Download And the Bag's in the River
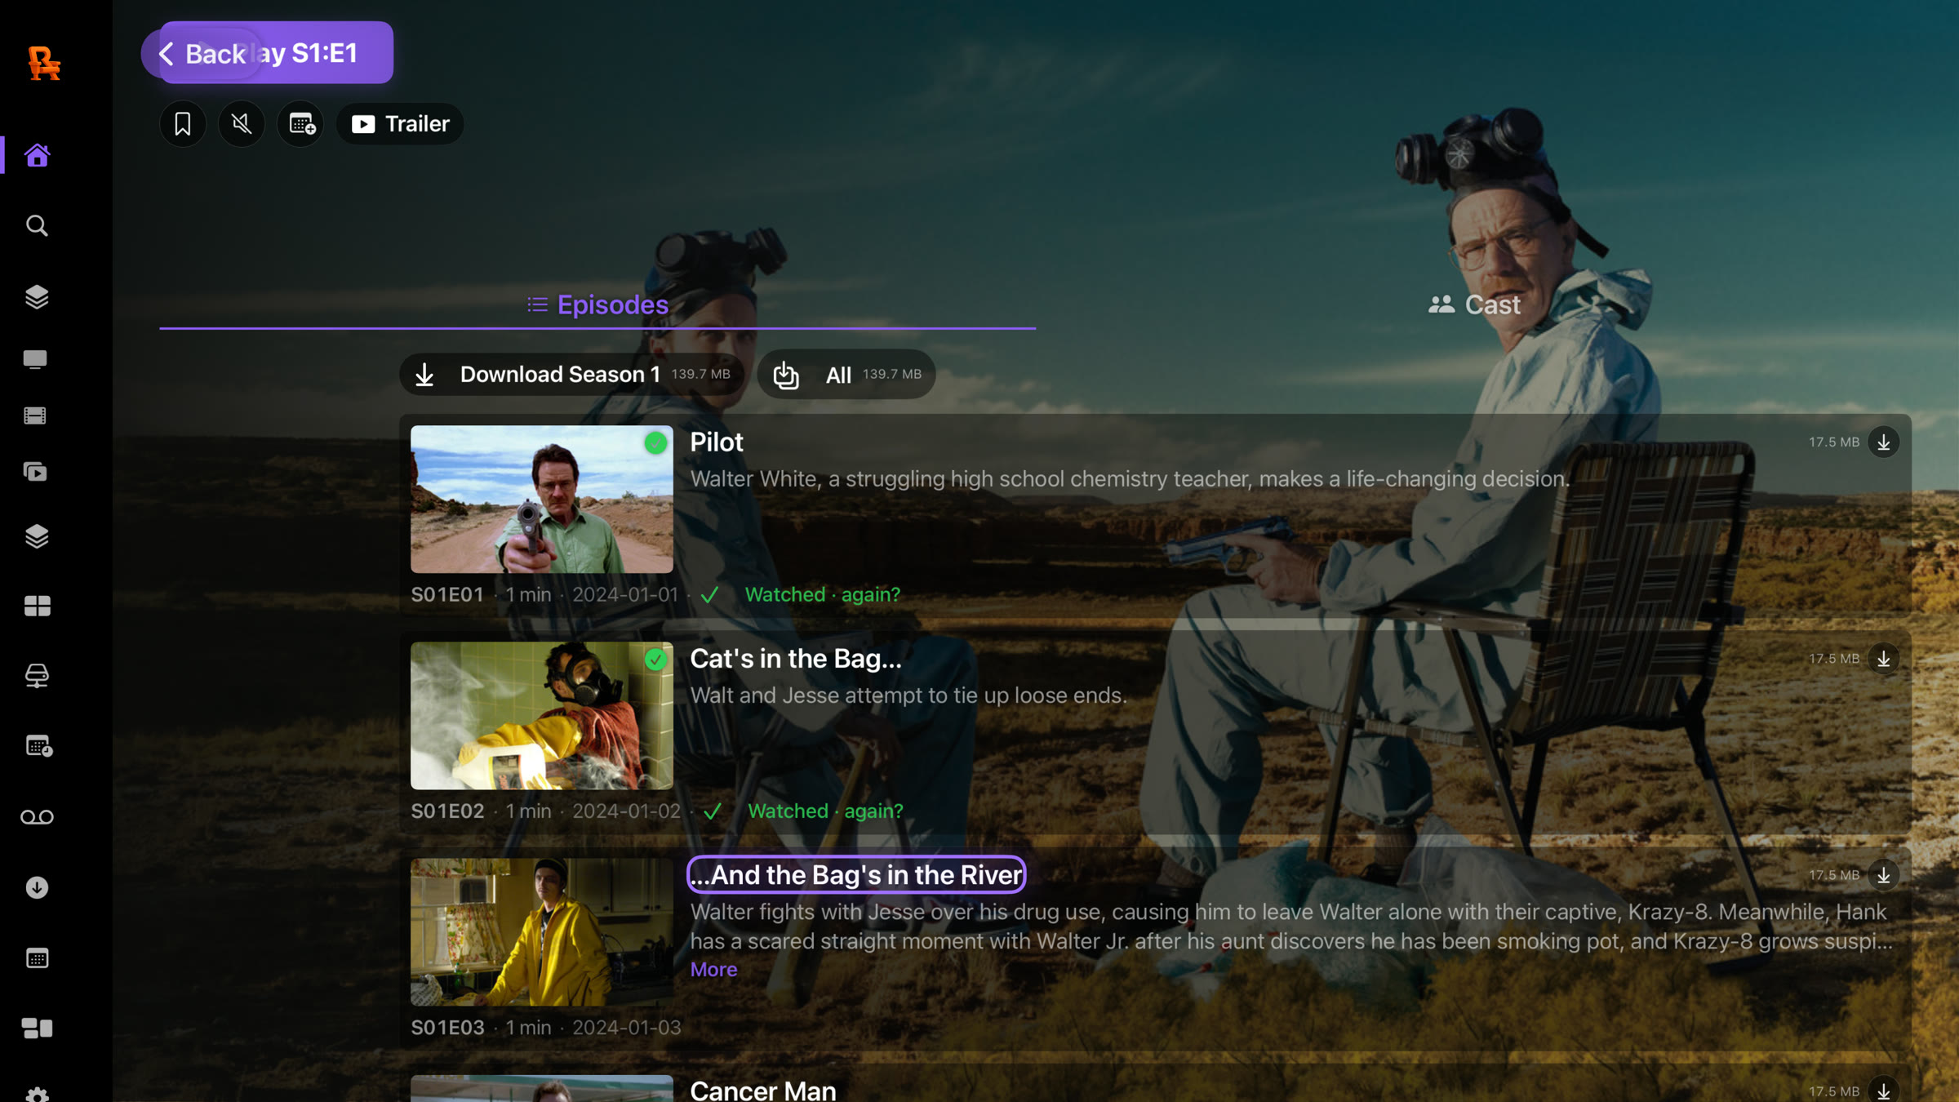 1883,875
